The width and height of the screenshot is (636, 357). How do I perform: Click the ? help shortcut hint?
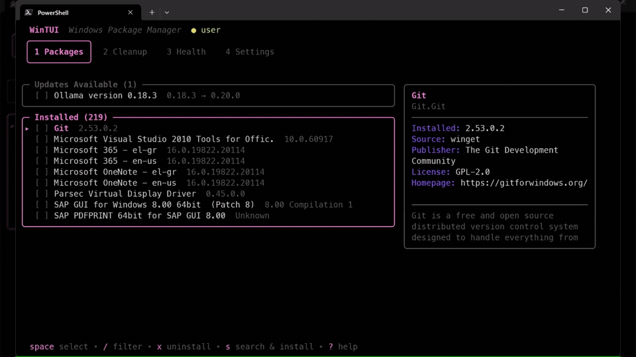tap(343, 347)
